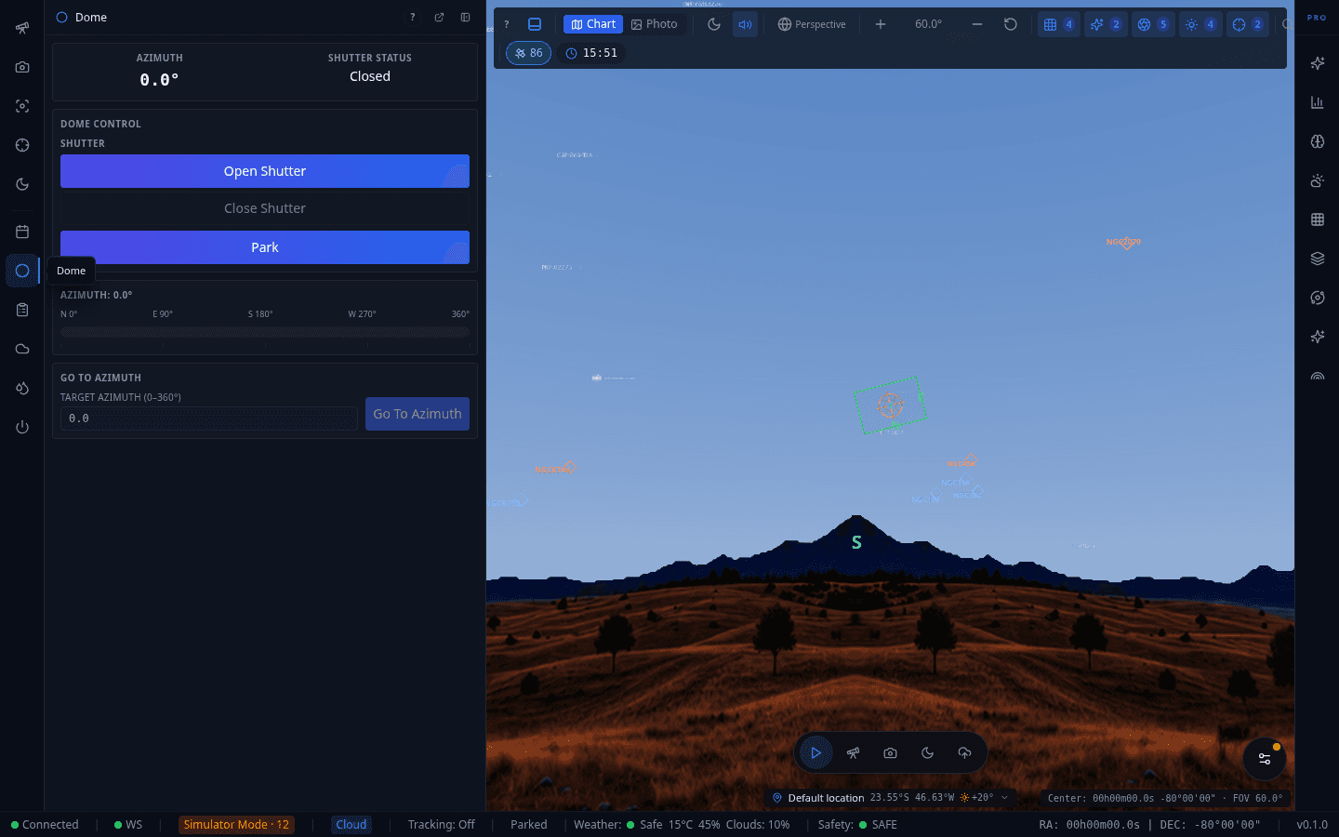Click the Tracking: Off status text
The width and height of the screenshot is (1339, 837).
tap(441, 825)
